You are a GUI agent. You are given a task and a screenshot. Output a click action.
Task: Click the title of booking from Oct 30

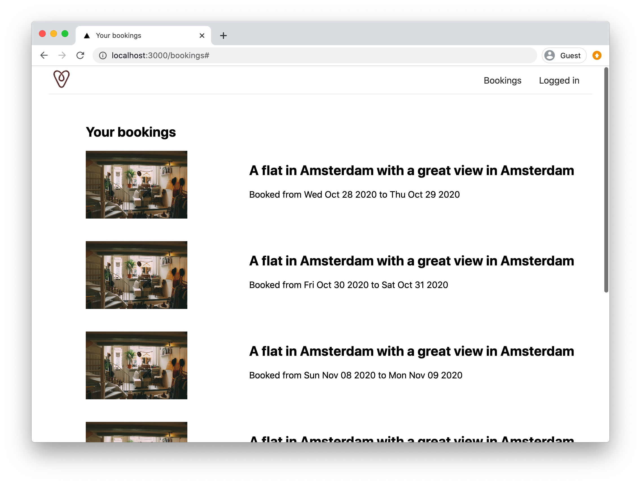(411, 261)
